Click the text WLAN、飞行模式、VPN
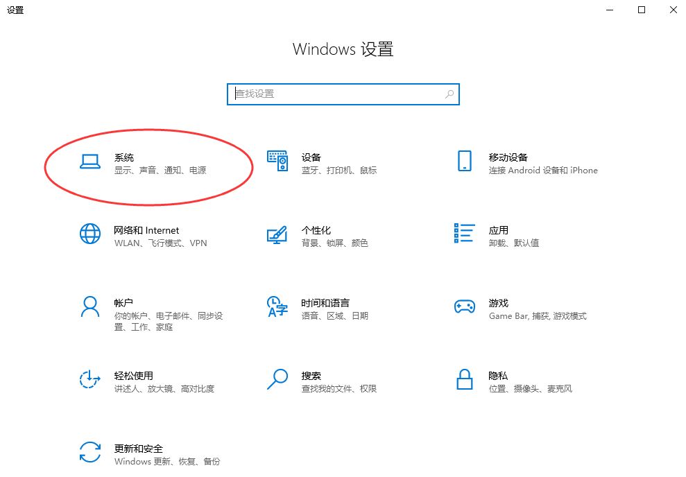Screen dimensions: 686x477 click(x=160, y=243)
